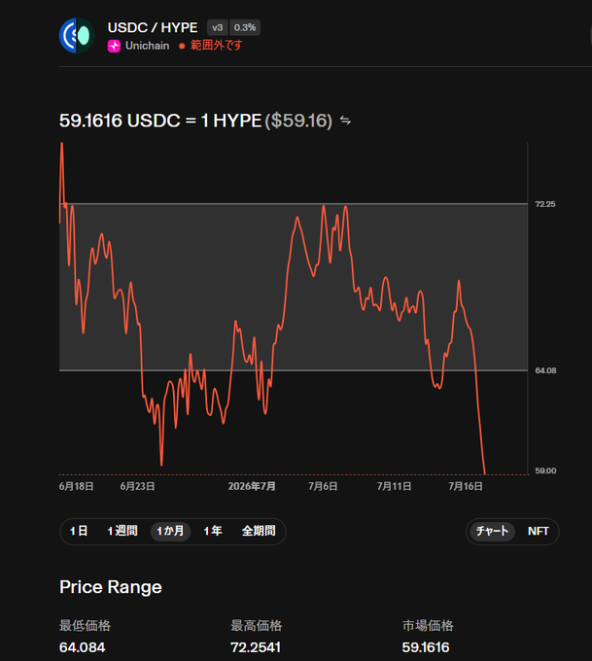Click the USDC/HYPE token pair logo
The width and height of the screenshot is (592, 661).
pos(77,35)
